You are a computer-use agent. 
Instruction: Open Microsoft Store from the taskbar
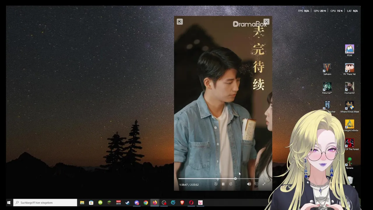91,202
